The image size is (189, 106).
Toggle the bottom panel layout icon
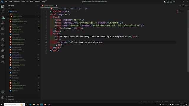[x=168, y=2]
